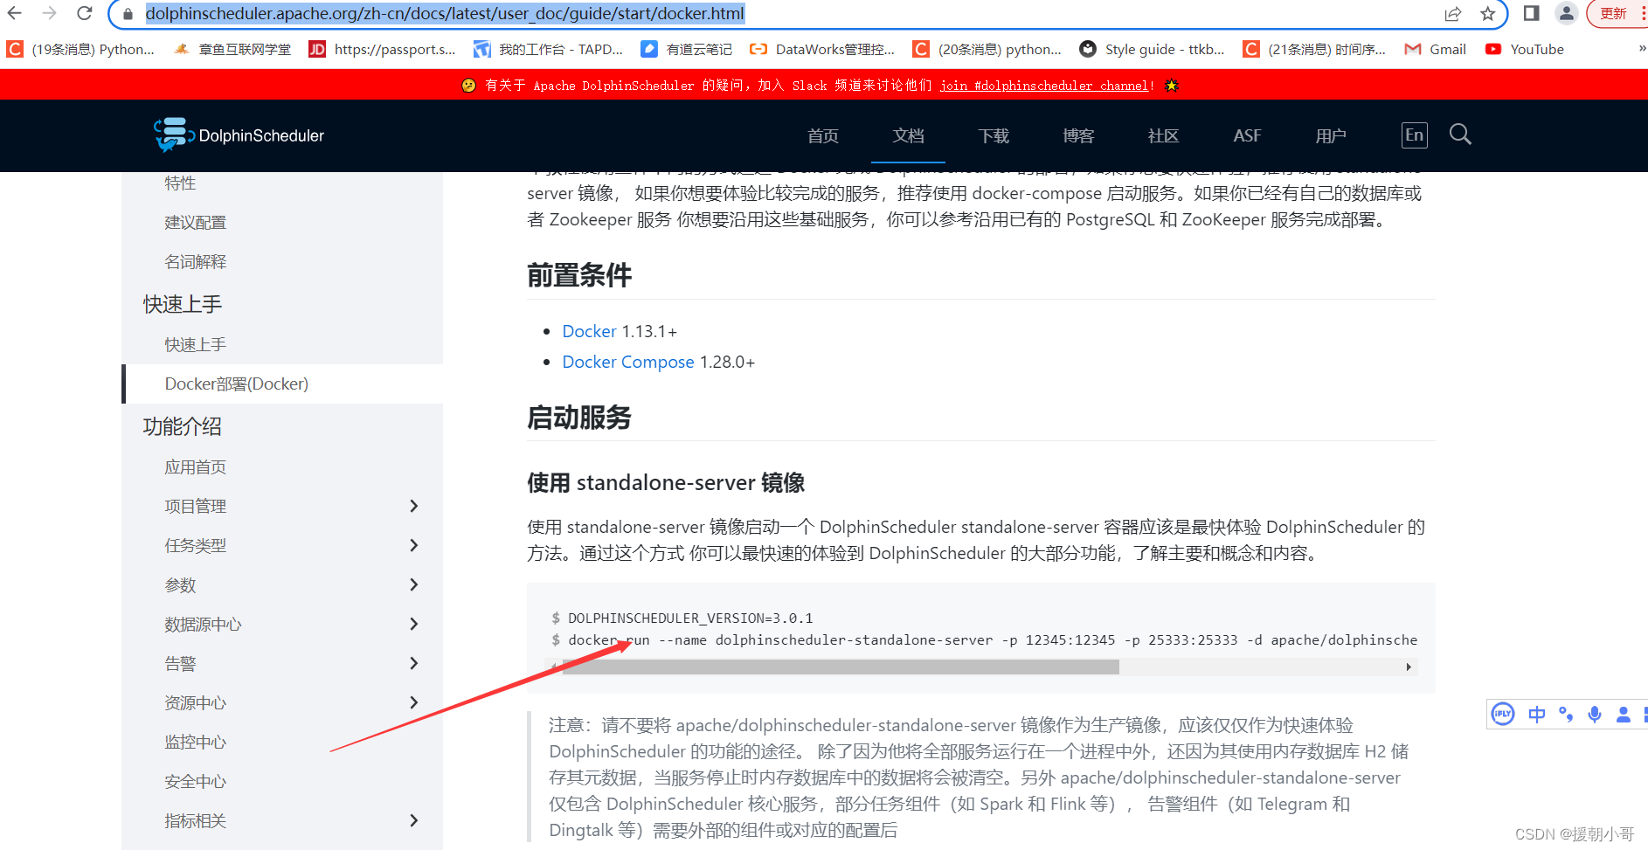Expand the 指标相关 sidebar chevron
Image resolution: width=1648 pixels, height=850 pixels.
[x=414, y=820]
